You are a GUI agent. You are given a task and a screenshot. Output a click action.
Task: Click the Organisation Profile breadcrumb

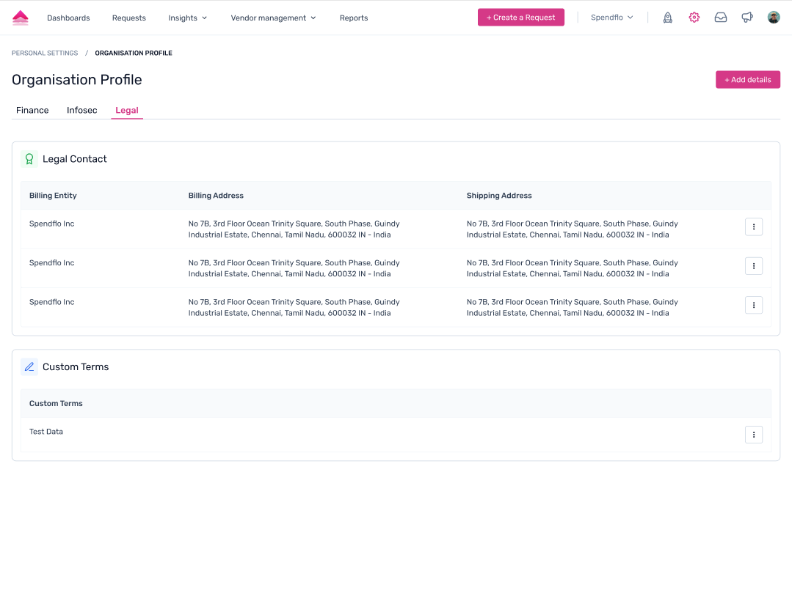(x=134, y=53)
